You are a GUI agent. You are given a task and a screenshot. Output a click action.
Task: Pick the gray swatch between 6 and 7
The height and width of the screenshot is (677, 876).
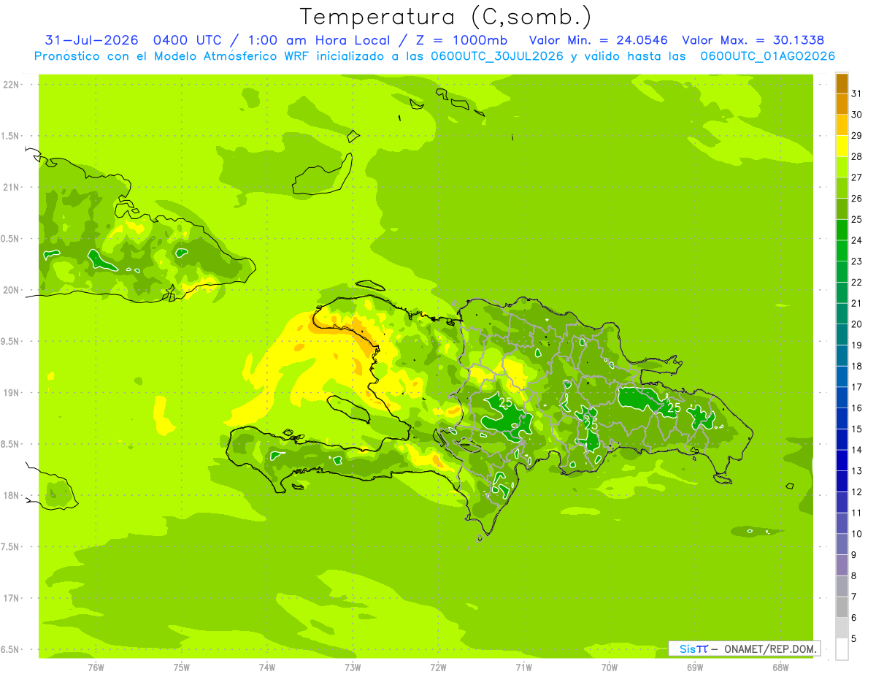point(842,608)
